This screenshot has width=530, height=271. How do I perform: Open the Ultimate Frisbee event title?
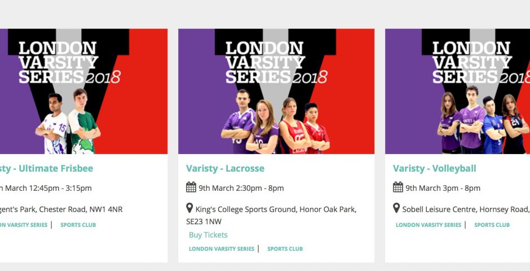46,168
